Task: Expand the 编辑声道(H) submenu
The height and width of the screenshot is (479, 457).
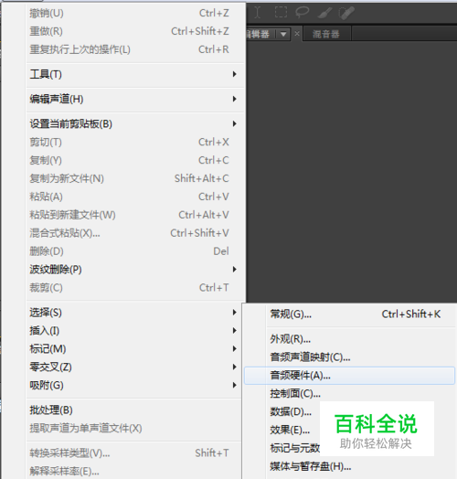Action: (135, 99)
